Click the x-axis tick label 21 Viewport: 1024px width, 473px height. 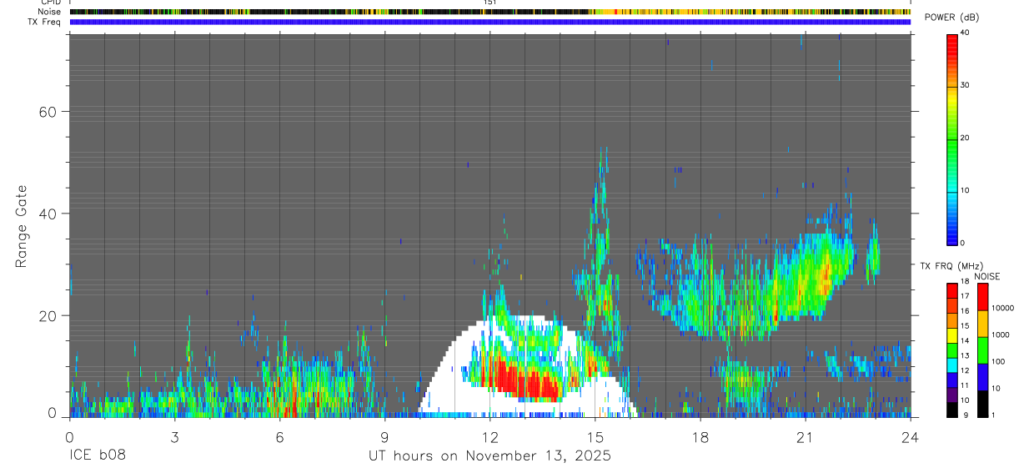(806, 437)
